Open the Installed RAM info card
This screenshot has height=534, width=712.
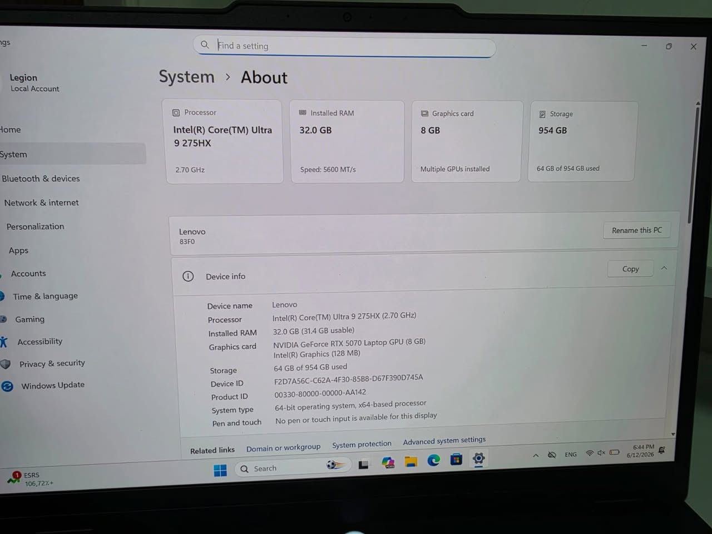click(347, 141)
